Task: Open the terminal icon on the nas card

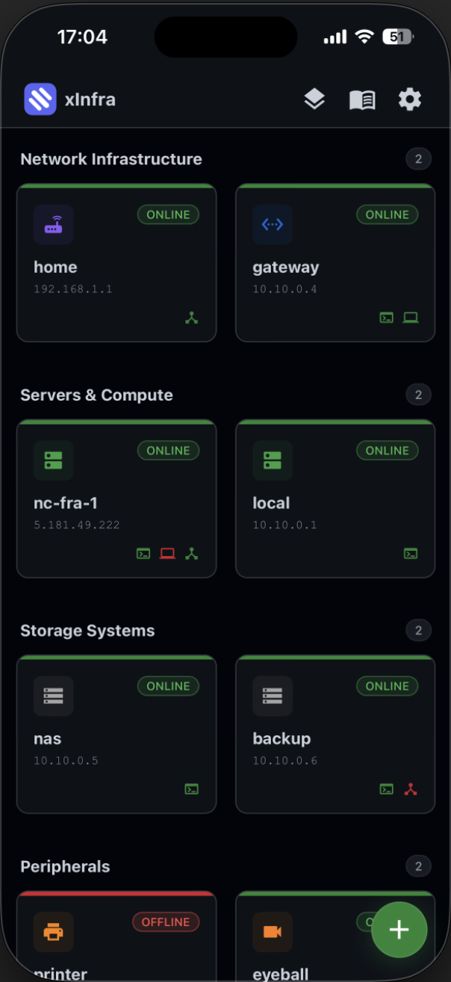Action: point(192,788)
